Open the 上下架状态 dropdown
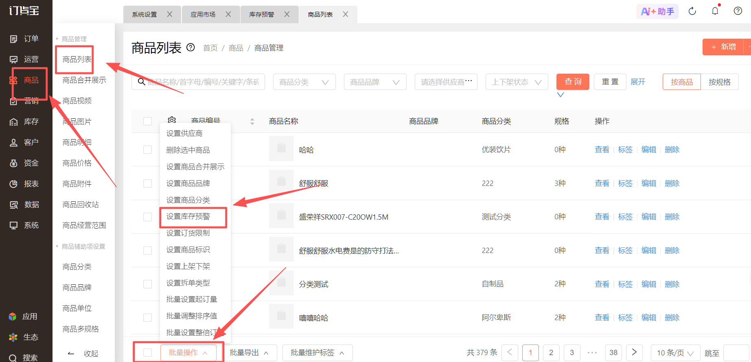Screen dimensions: 751x362 click(517, 82)
